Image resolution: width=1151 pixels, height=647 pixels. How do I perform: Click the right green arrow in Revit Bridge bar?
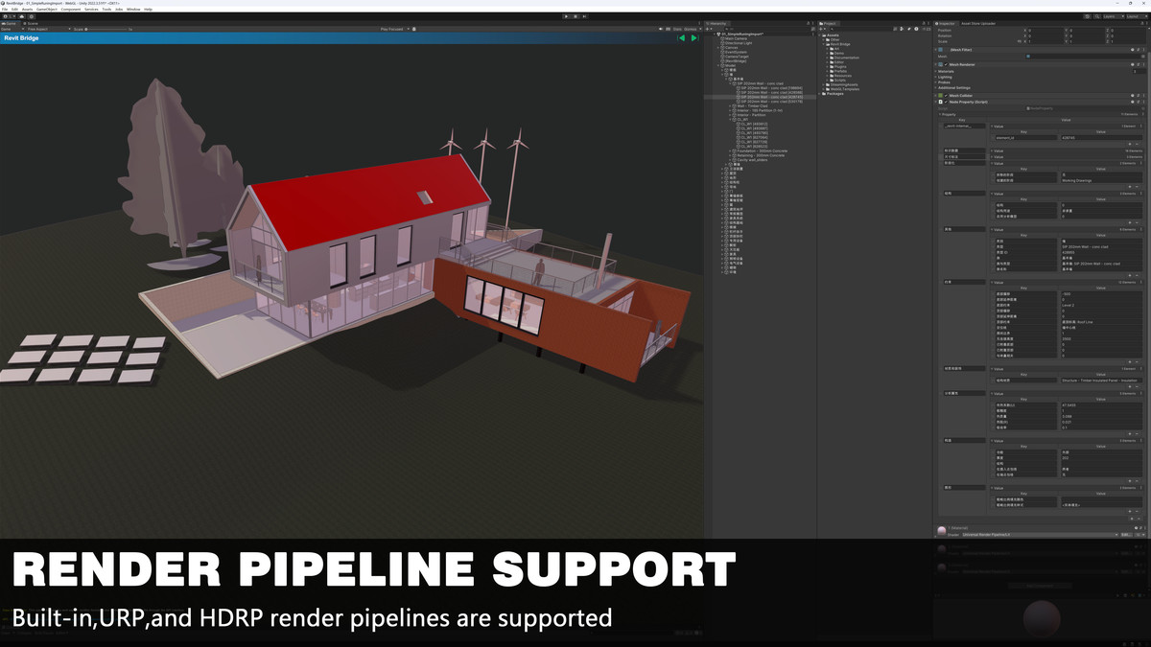tap(693, 38)
